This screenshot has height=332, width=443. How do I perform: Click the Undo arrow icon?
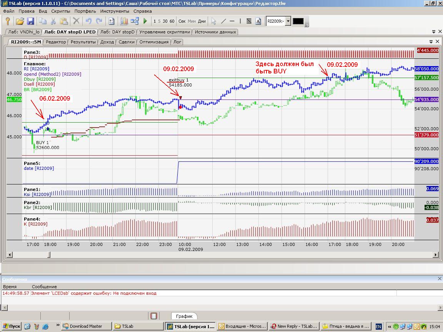[89, 21]
